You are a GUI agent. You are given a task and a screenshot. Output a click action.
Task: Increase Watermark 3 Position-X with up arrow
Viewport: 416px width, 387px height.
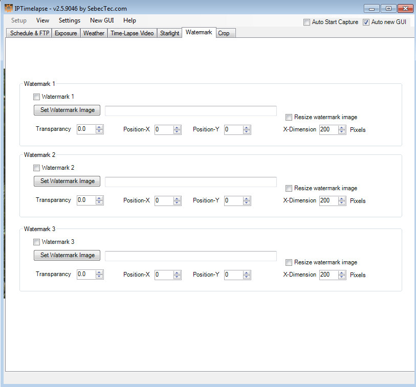click(x=177, y=273)
